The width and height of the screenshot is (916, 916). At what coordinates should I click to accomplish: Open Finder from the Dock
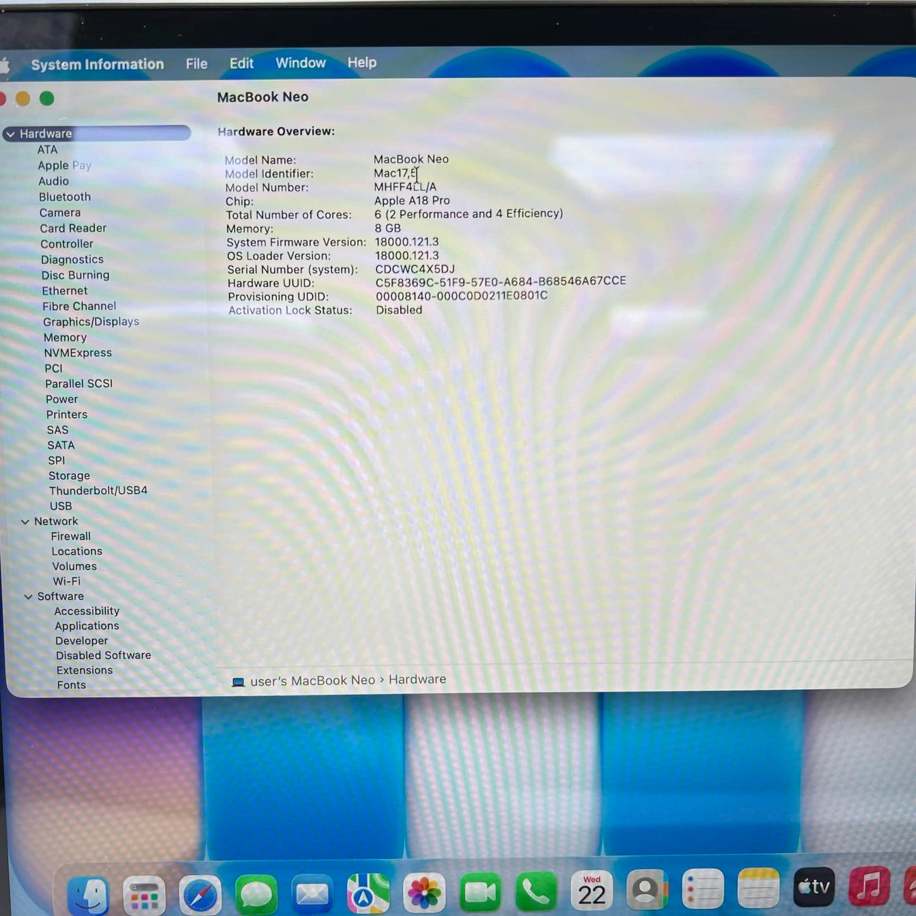click(88, 895)
